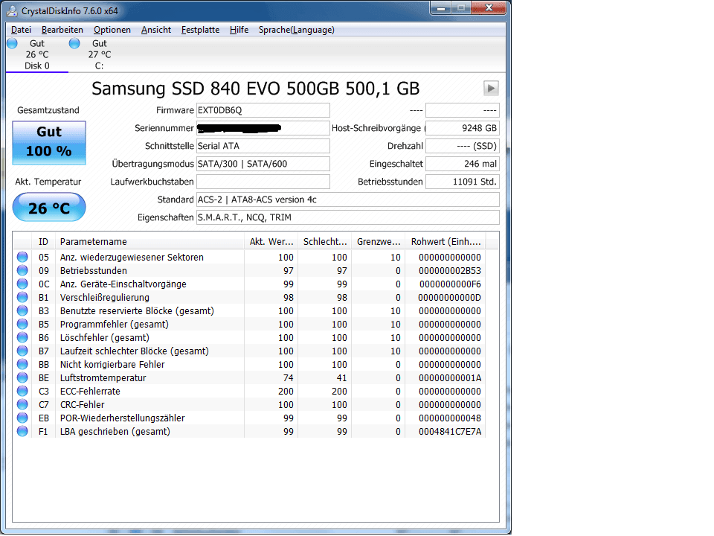Click the status orb for POR-Wiederherstellungszähler
714x536 pixels.
[22, 418]
